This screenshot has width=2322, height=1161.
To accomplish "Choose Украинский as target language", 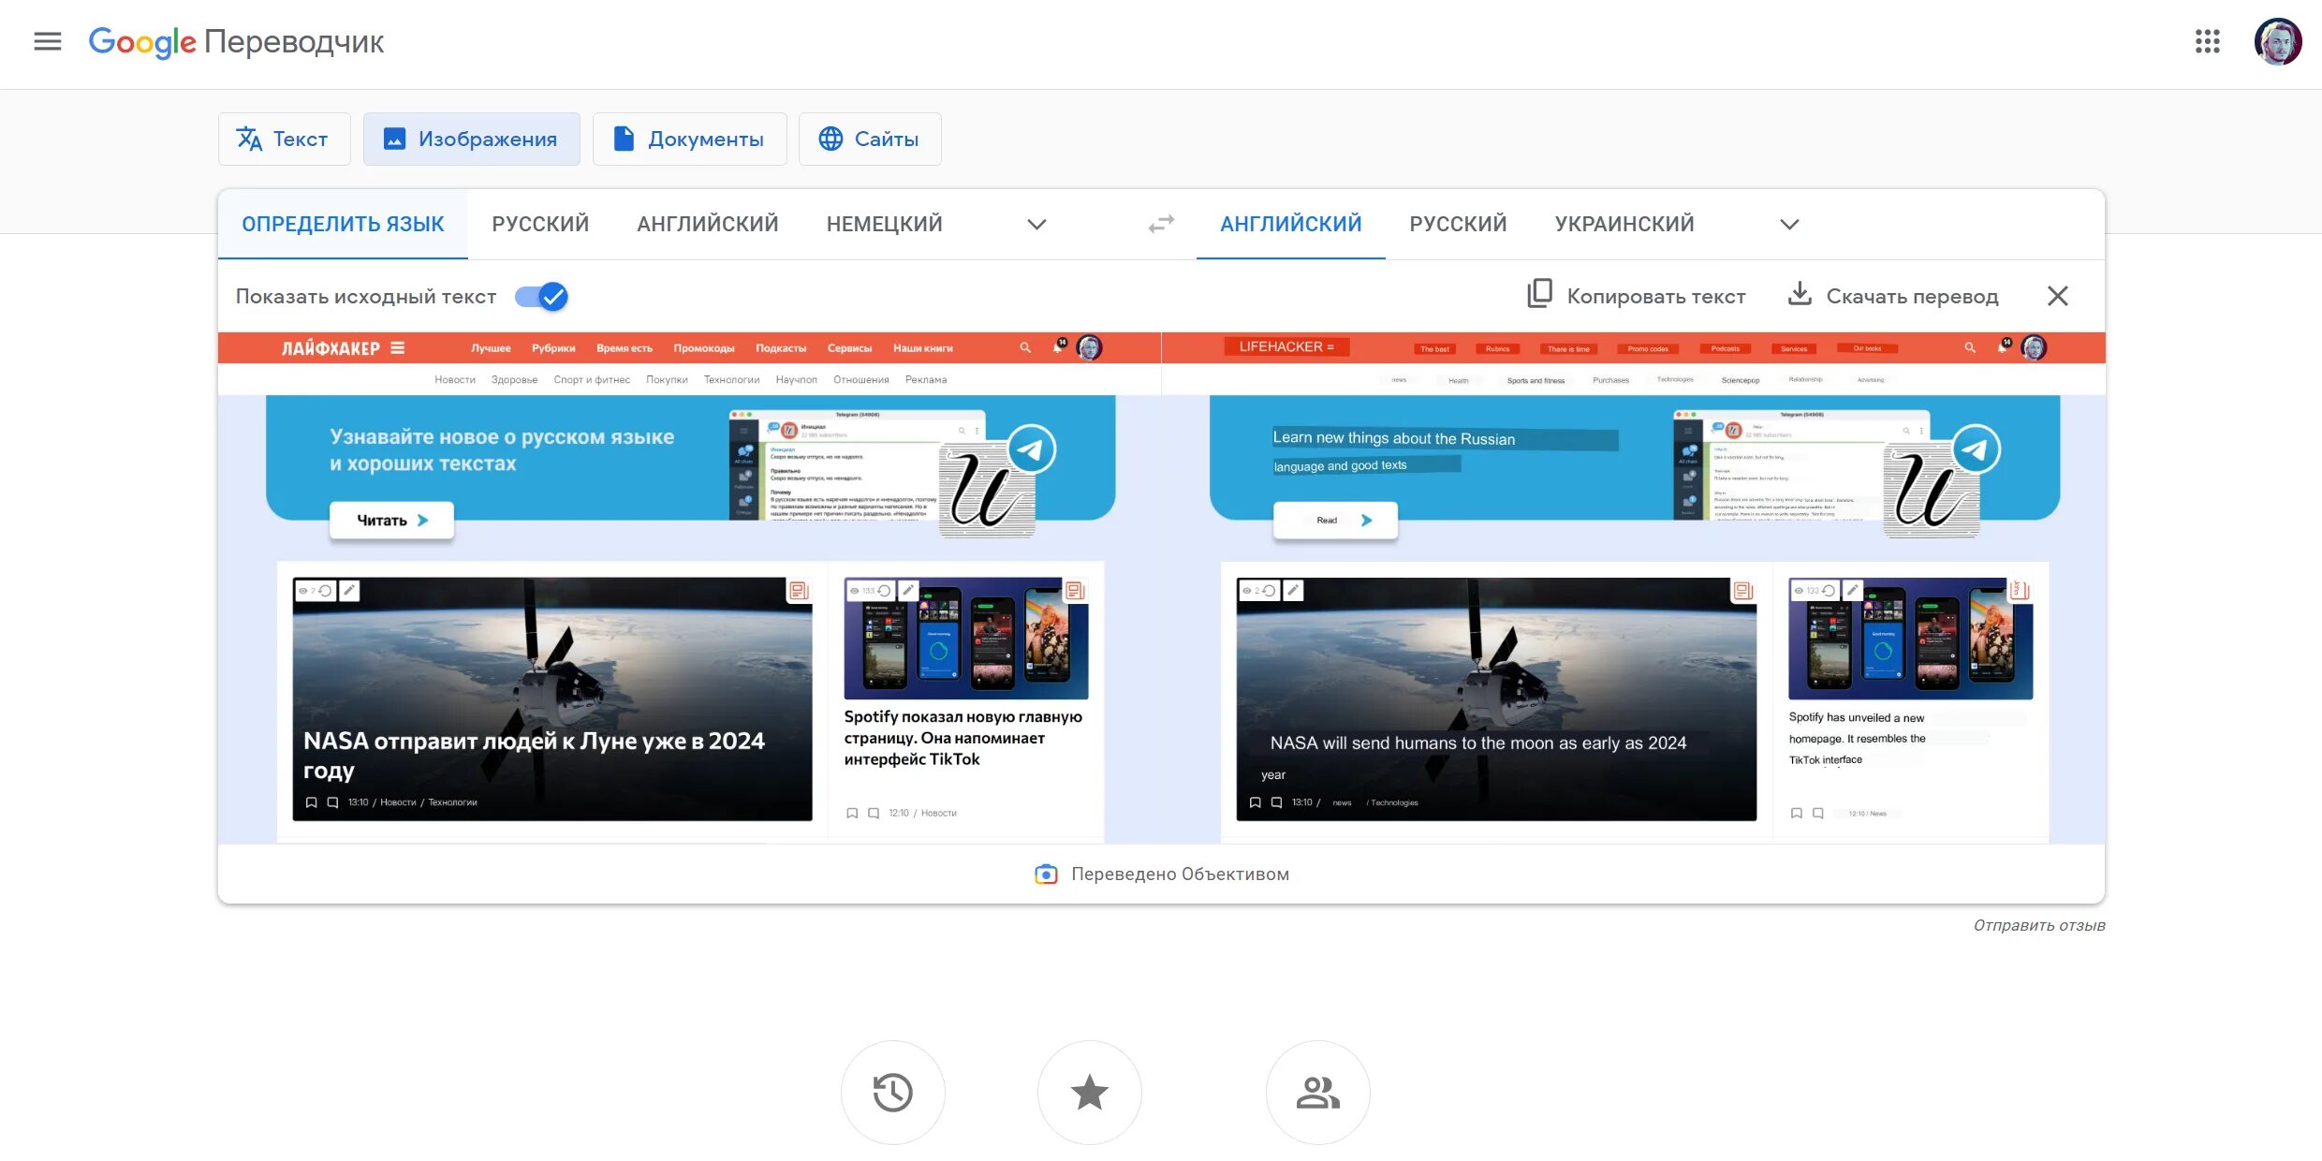I will pos(1624,224).
